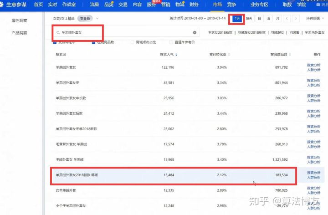Open the 财务 tab
328x215 pixels.
point(194,5)
